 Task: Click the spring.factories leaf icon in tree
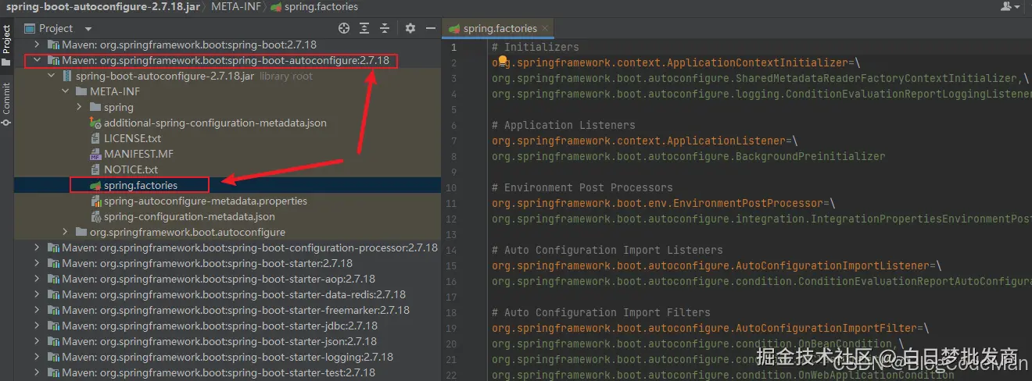point(95,186)
